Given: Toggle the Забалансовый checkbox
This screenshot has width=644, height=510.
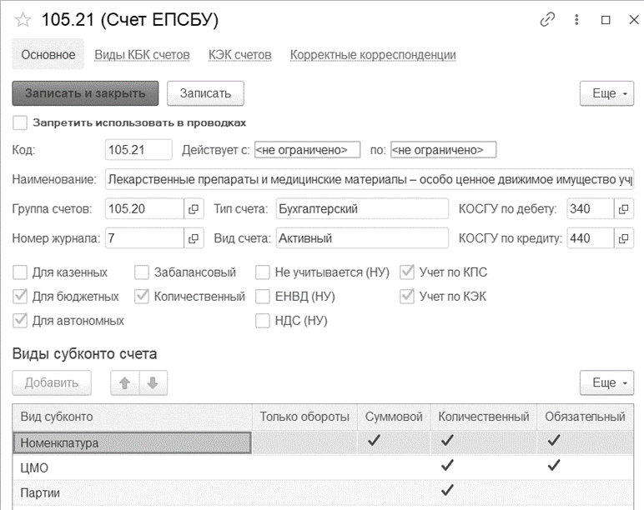Looking at the screenshot, I should 142,272.
